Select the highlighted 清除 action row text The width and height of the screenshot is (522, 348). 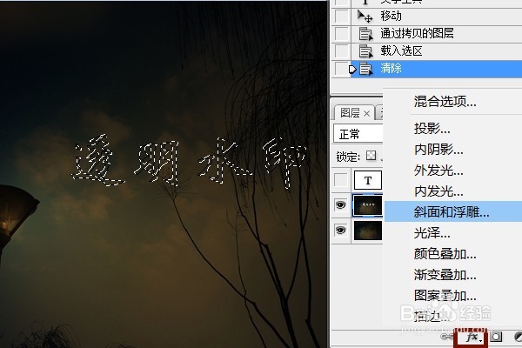point(391,69)
